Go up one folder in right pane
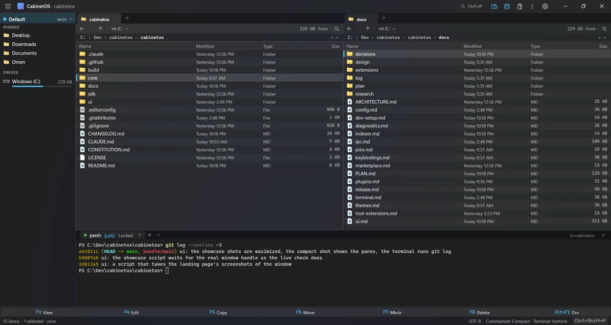 (x=368, y=29)
